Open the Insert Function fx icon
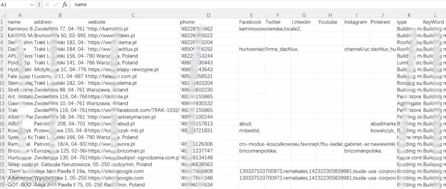The width and height of the screenshot is (446, 189). click(65, 4)
